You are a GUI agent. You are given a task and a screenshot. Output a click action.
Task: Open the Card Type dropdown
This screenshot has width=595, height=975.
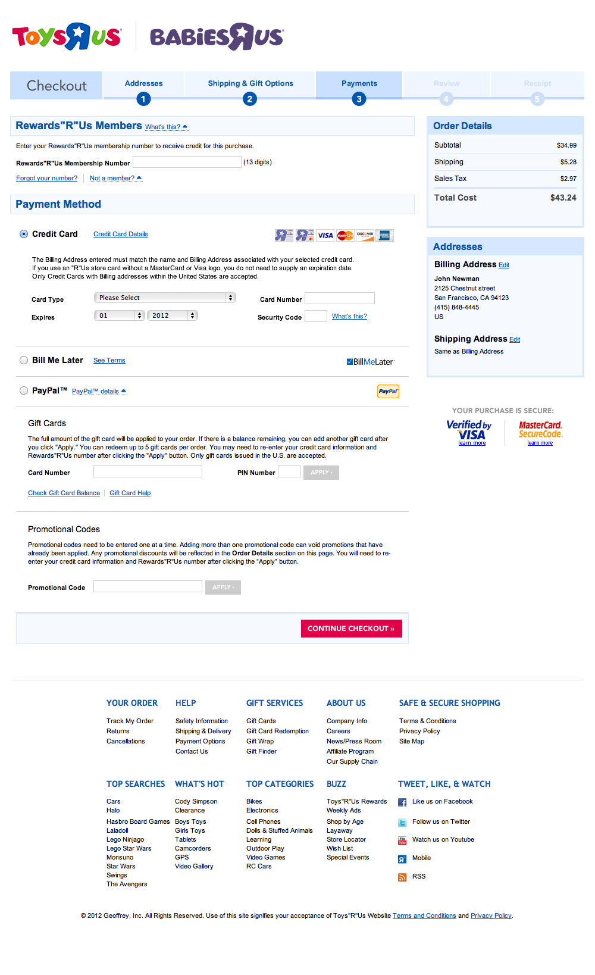pyautogui.click(x=165, y=297)
